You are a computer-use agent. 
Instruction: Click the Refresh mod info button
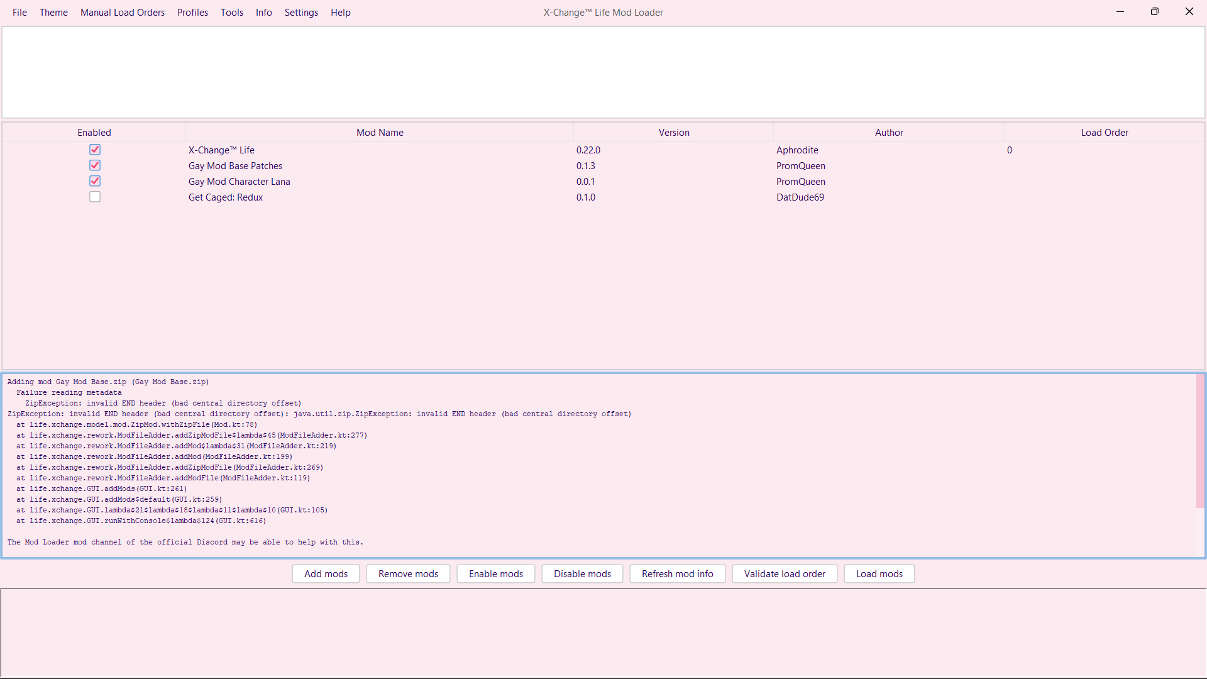point(677,573)
